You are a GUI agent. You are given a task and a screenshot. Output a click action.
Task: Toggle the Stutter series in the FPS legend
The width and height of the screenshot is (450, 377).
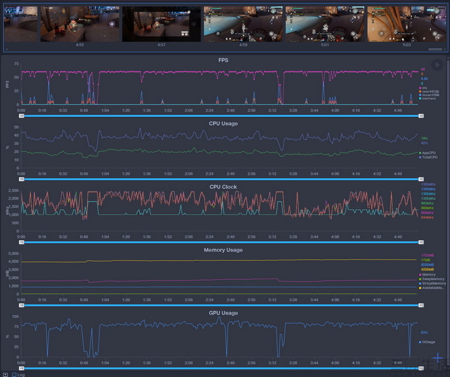429,95
